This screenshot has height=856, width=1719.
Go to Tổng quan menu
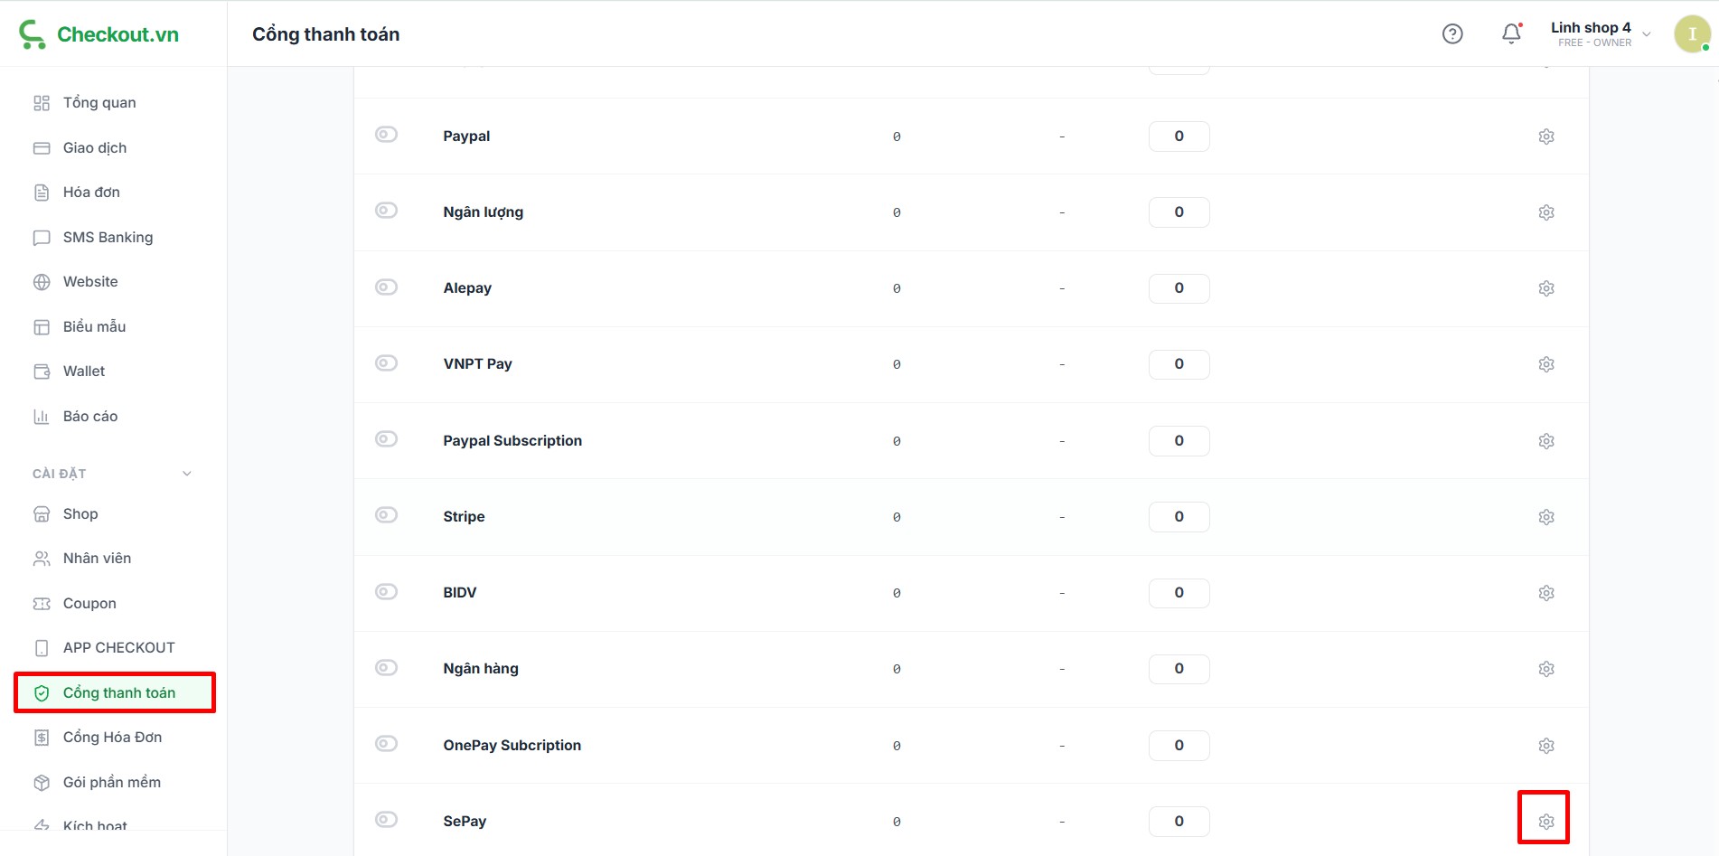99,103
